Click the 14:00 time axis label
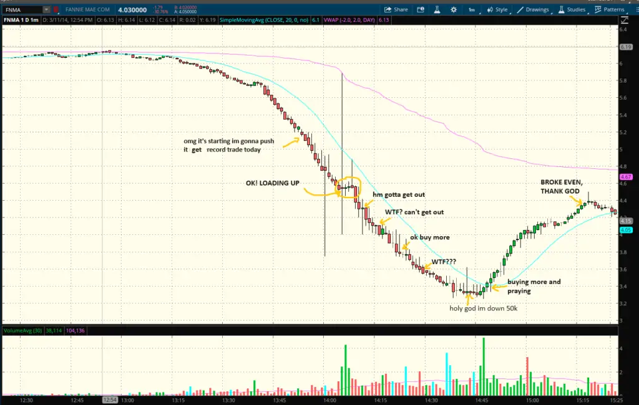 (x=330, y=400)
